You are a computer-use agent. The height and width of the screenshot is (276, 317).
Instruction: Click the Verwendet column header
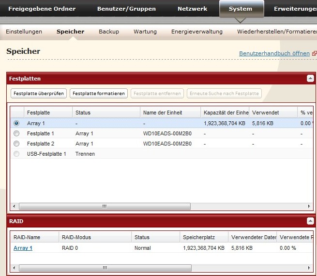(273, 113)
